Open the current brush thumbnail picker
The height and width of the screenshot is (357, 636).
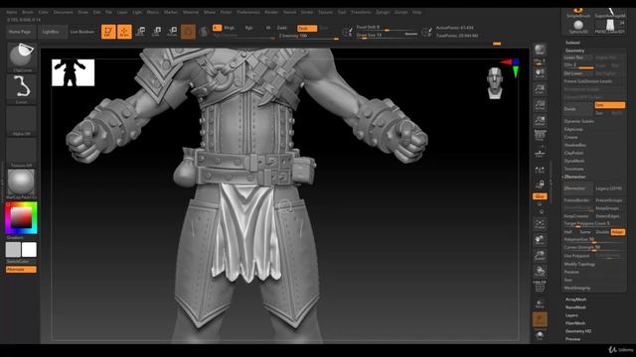pyautogui.click(x=22, y=58)
